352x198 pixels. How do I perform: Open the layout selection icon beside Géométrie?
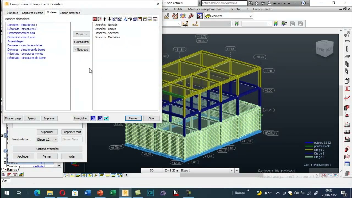[x=200, y=16]
